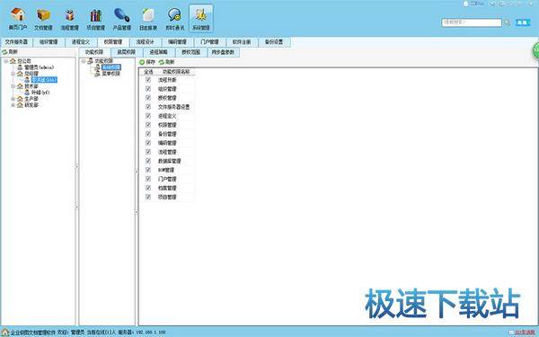Click the blue button right of search icon
Screen dimensions: 539x337
point(523,22)
